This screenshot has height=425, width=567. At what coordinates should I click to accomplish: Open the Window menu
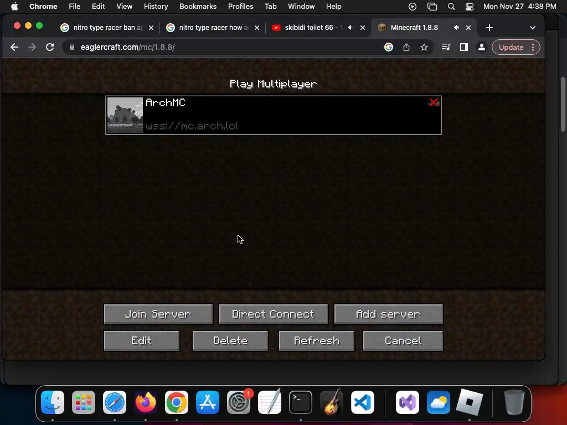pyautogui.click(x=301, y=6)
